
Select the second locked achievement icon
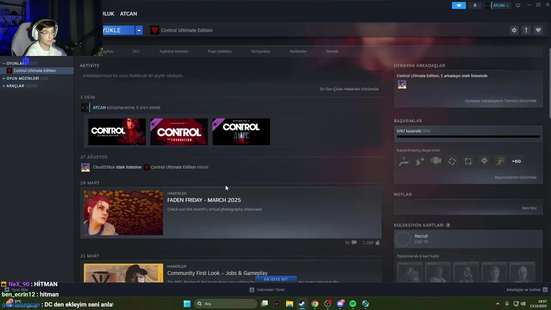[x=420, y=161]
